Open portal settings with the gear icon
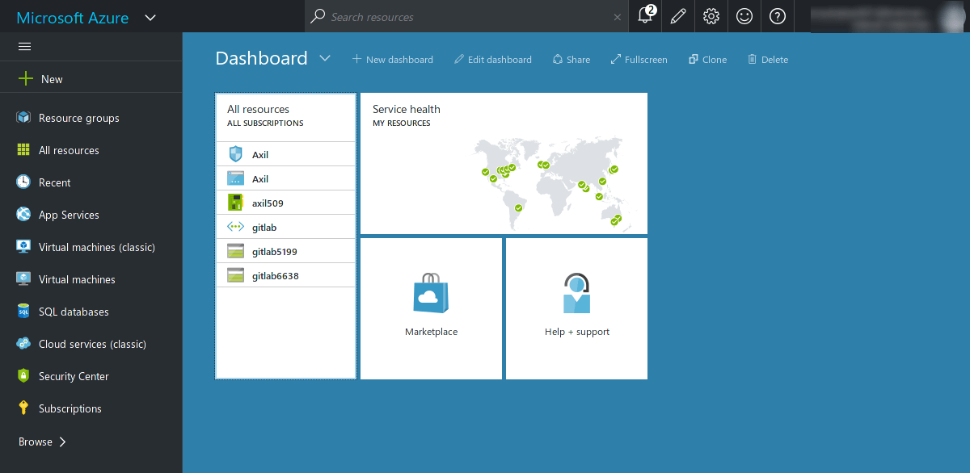Viewport: 970px width, 473px height. click(x=711, y=16)
